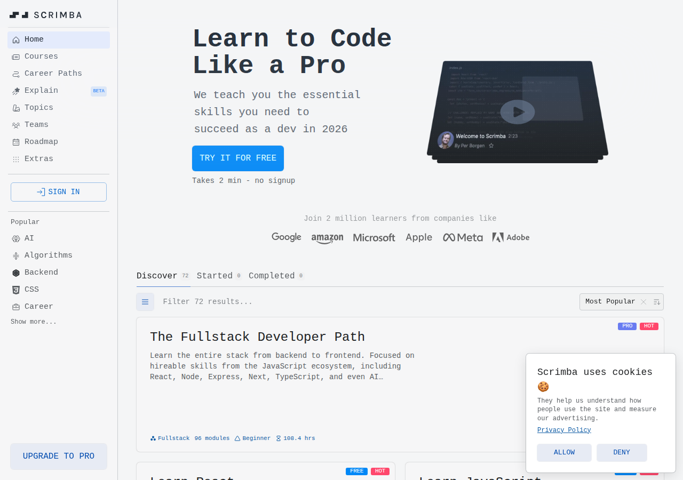Click the Fullstack tag on path card
The height and width of the screenshot is (480, 683).
point(170,438)
